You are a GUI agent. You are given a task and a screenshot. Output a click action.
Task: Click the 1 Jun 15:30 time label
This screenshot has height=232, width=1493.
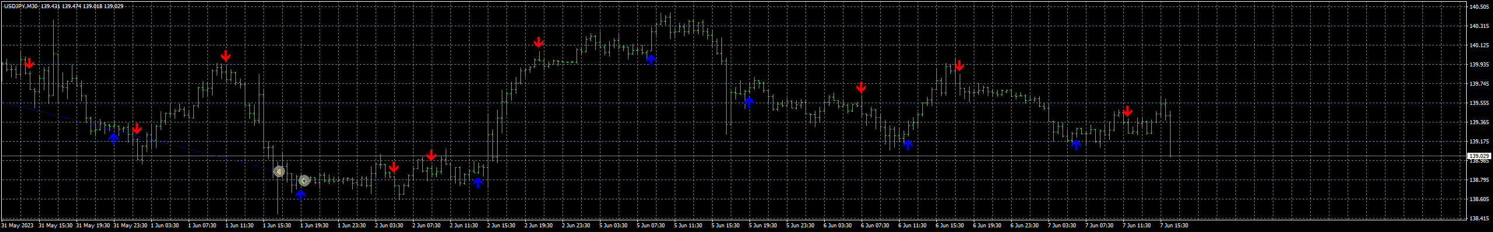point(277,226)
